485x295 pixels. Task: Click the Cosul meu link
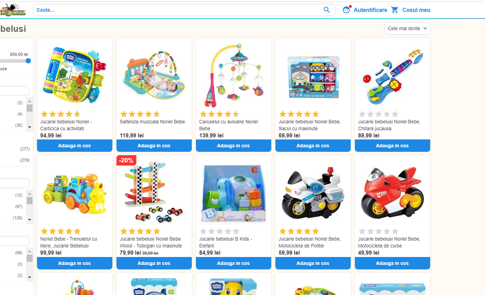[416, 10]
